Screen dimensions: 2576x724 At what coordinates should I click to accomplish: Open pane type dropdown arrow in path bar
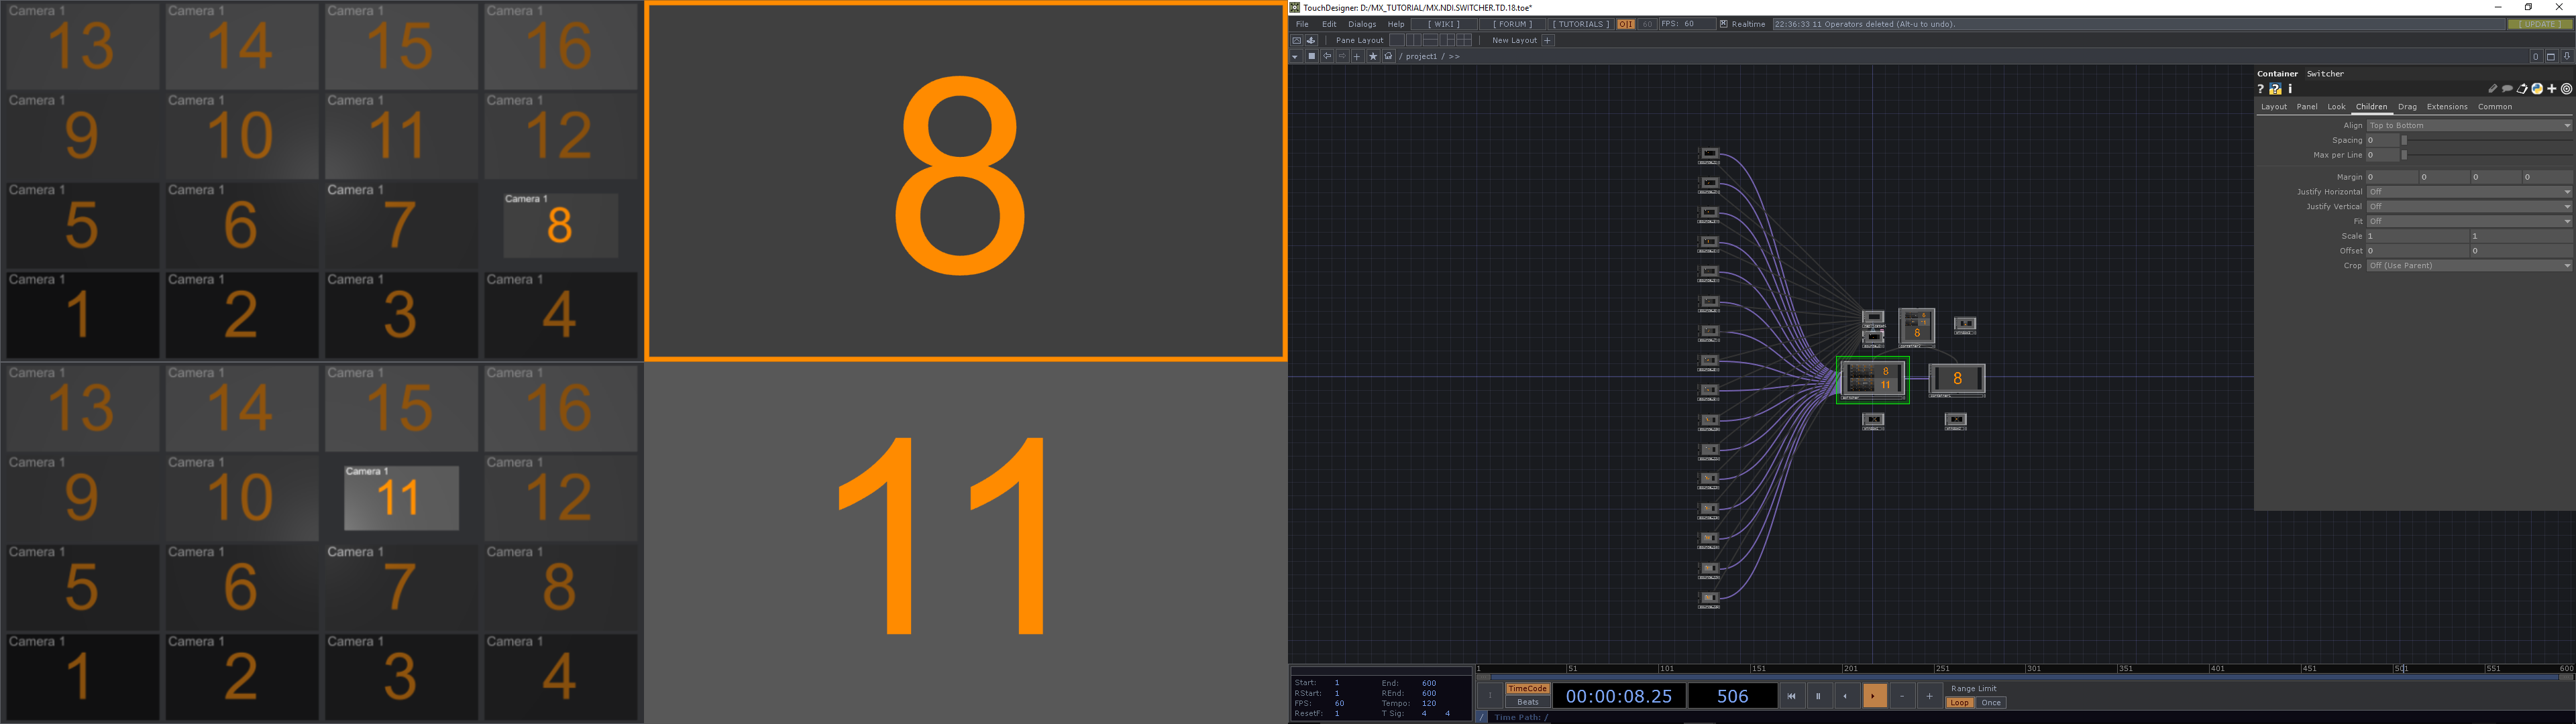[1295, 57]
